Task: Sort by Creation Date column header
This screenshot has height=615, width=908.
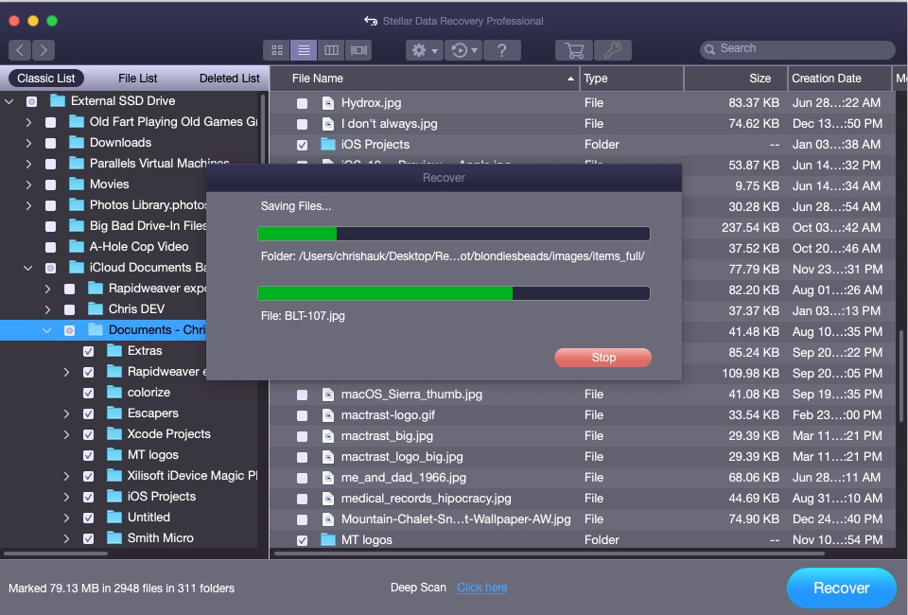Action: (x=839, y=79)
